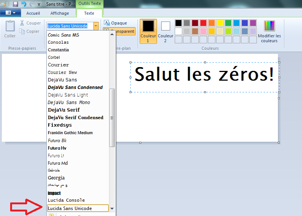Select the Transparent background option

[119, 31]
